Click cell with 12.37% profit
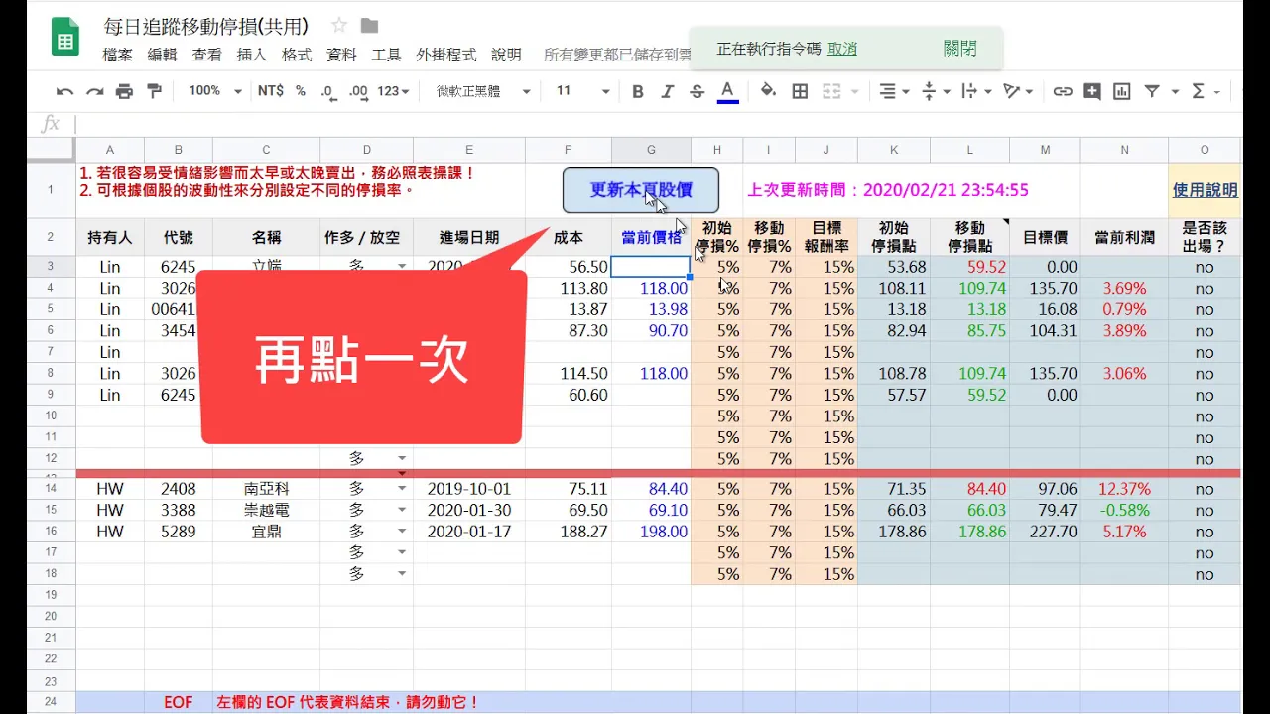Viewport: 1270px width, 714px height. 1124,489
